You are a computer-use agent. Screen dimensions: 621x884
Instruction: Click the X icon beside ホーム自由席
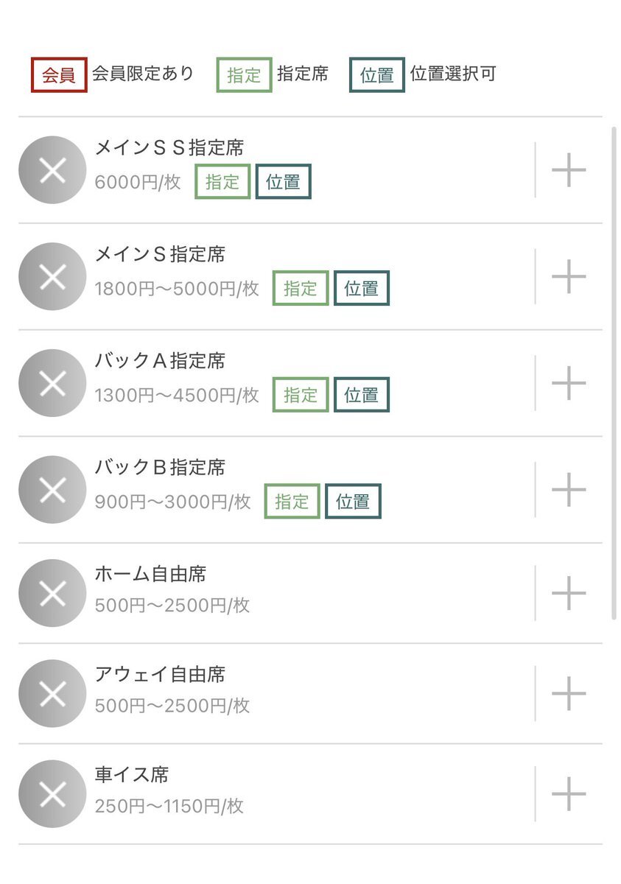(52, 593)
